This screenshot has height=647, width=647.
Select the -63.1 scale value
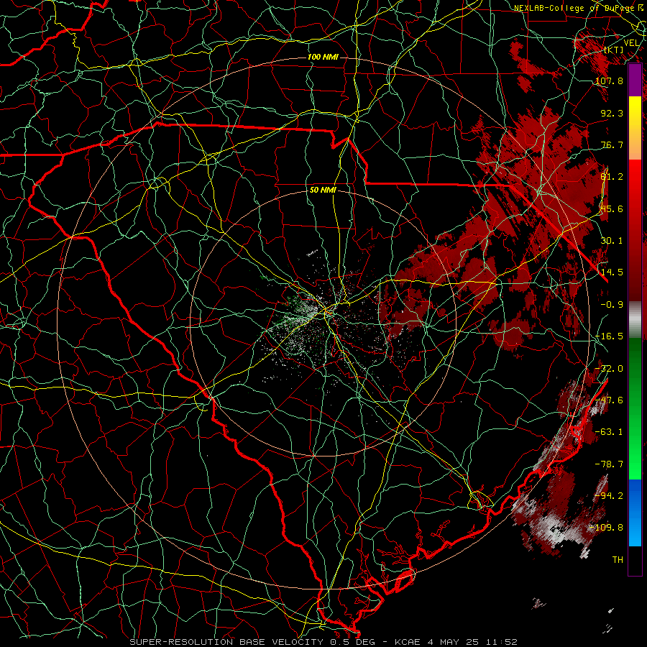pos(610,432)
